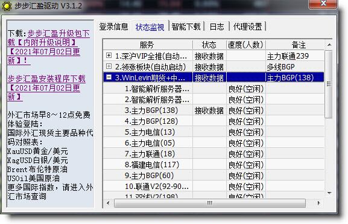Switch to the 登录信息 tab
348x224 pixels.
point(113,27)
